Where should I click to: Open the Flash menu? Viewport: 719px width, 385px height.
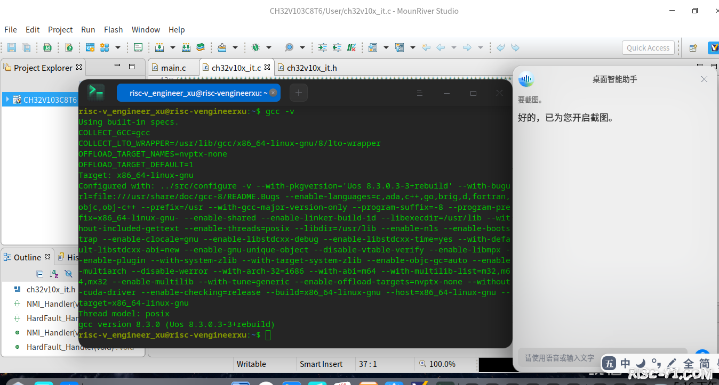click(x=113, y=29)
